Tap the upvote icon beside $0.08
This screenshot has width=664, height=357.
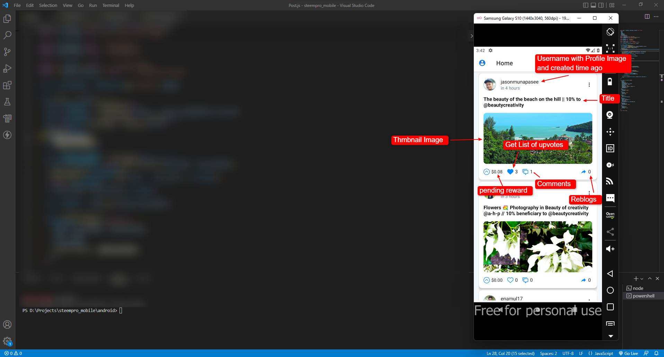(487, 172)
